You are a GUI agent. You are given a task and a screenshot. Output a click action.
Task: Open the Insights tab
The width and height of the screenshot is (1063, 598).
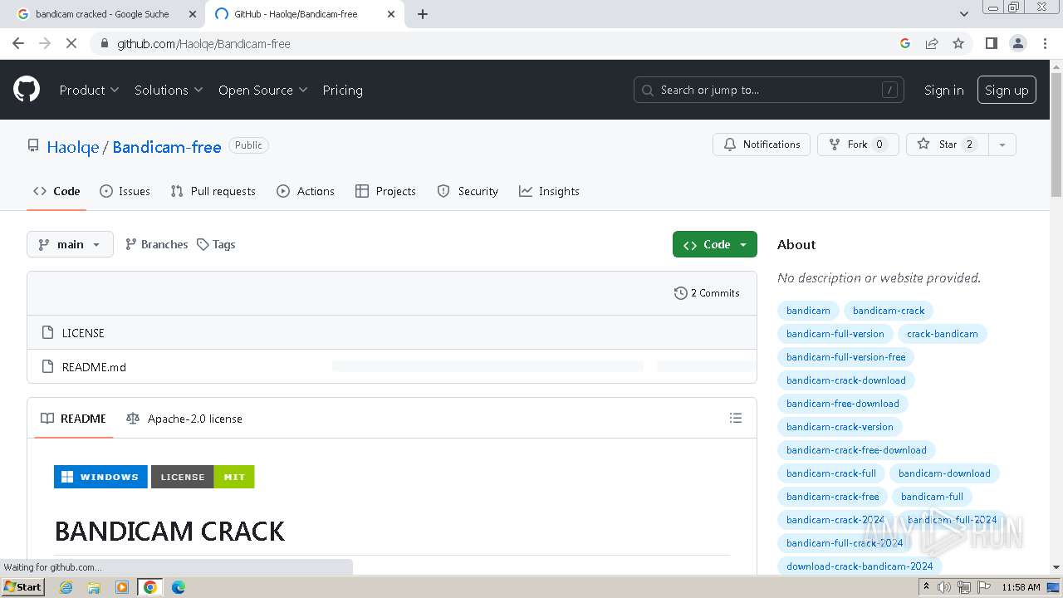point(549,191)
